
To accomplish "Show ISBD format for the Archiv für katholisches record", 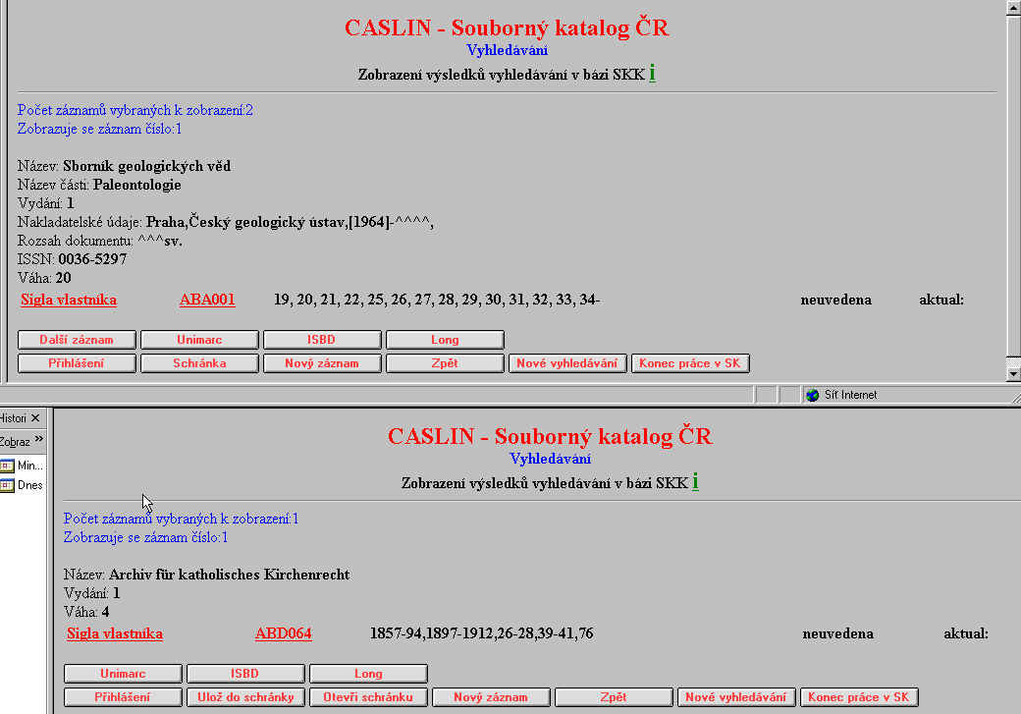I will coord(245,674).
